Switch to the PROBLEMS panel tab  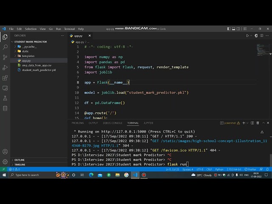(x=77, y=123)
